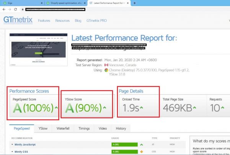This screenshot has width=230, height=155.
Task: Switch to the Gigs browser tab
Action: [x=22, y=3]
